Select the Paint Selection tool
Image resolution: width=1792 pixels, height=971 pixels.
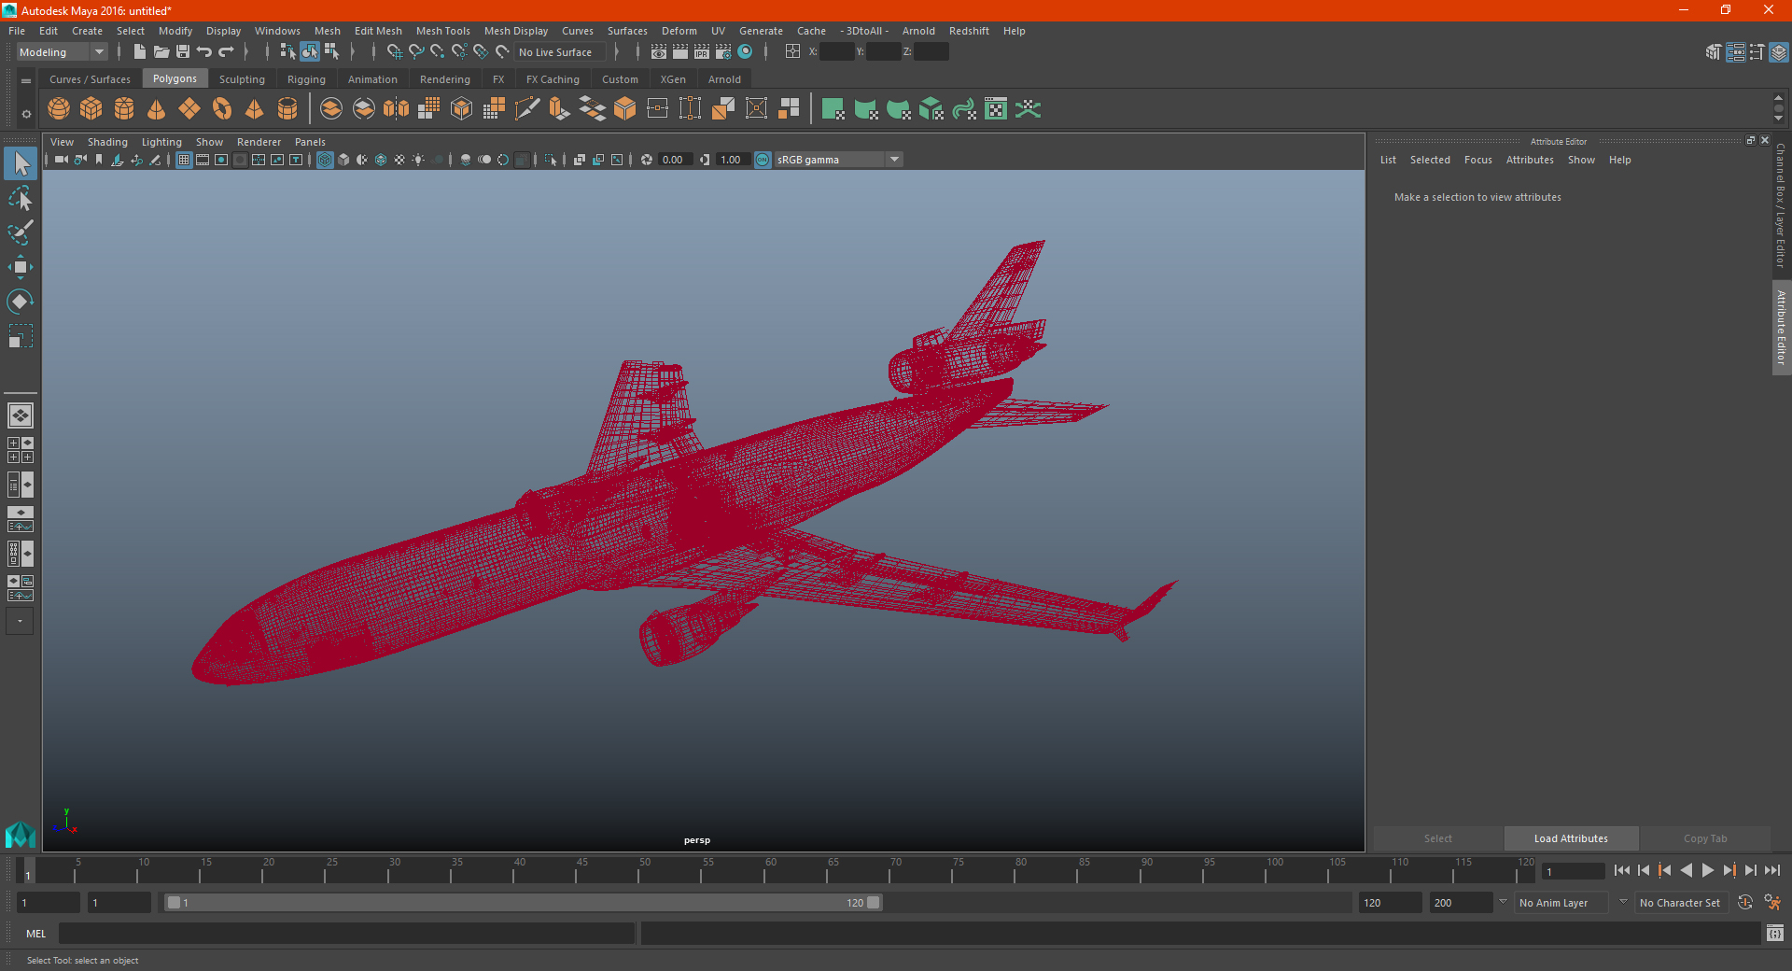pyautogui.click(x=21, y=232)
